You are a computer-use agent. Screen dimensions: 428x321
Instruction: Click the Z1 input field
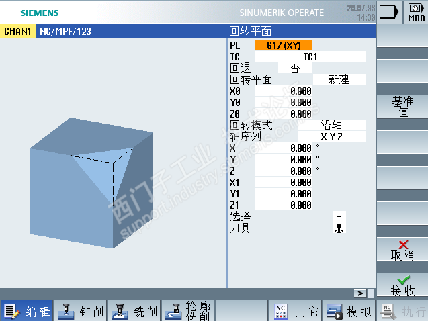click(284, 205)
